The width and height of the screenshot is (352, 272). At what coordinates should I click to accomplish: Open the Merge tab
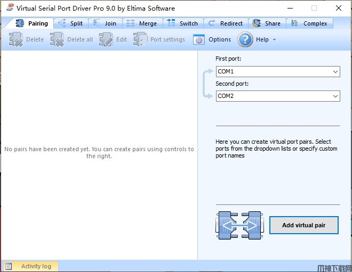(142, 23)
